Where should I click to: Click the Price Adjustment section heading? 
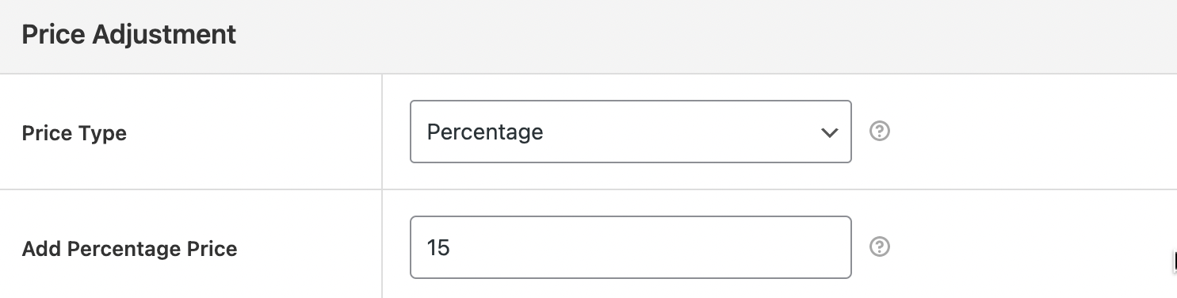[x=129, y=36]
